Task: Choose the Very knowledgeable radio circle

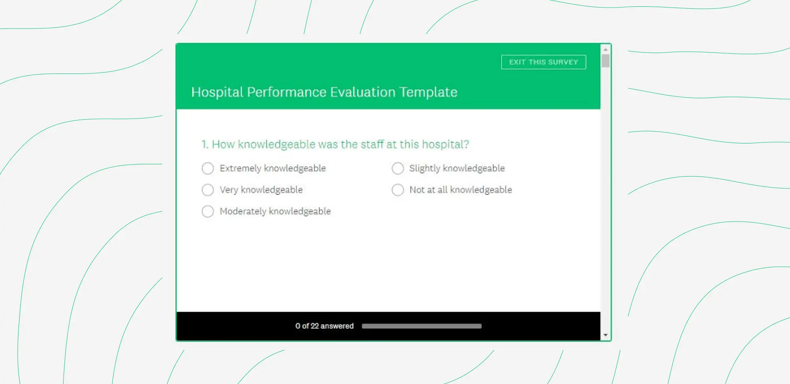Action: 208,190
